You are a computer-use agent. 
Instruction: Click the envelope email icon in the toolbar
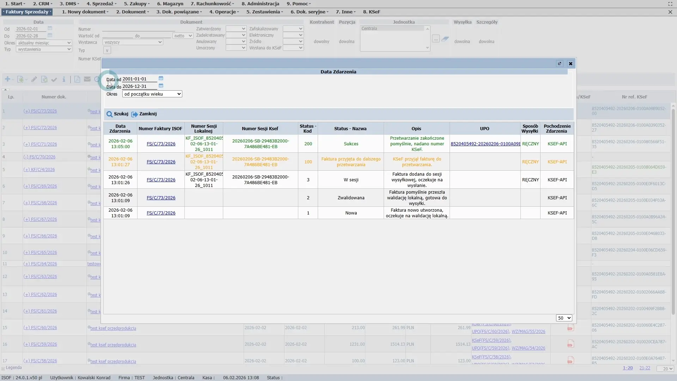click(87, 79)
